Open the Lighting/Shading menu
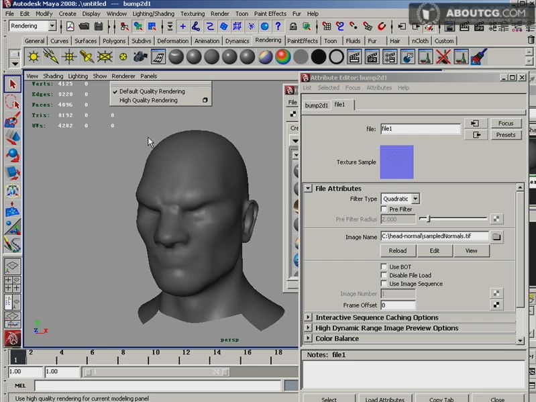 click(153, 13)
